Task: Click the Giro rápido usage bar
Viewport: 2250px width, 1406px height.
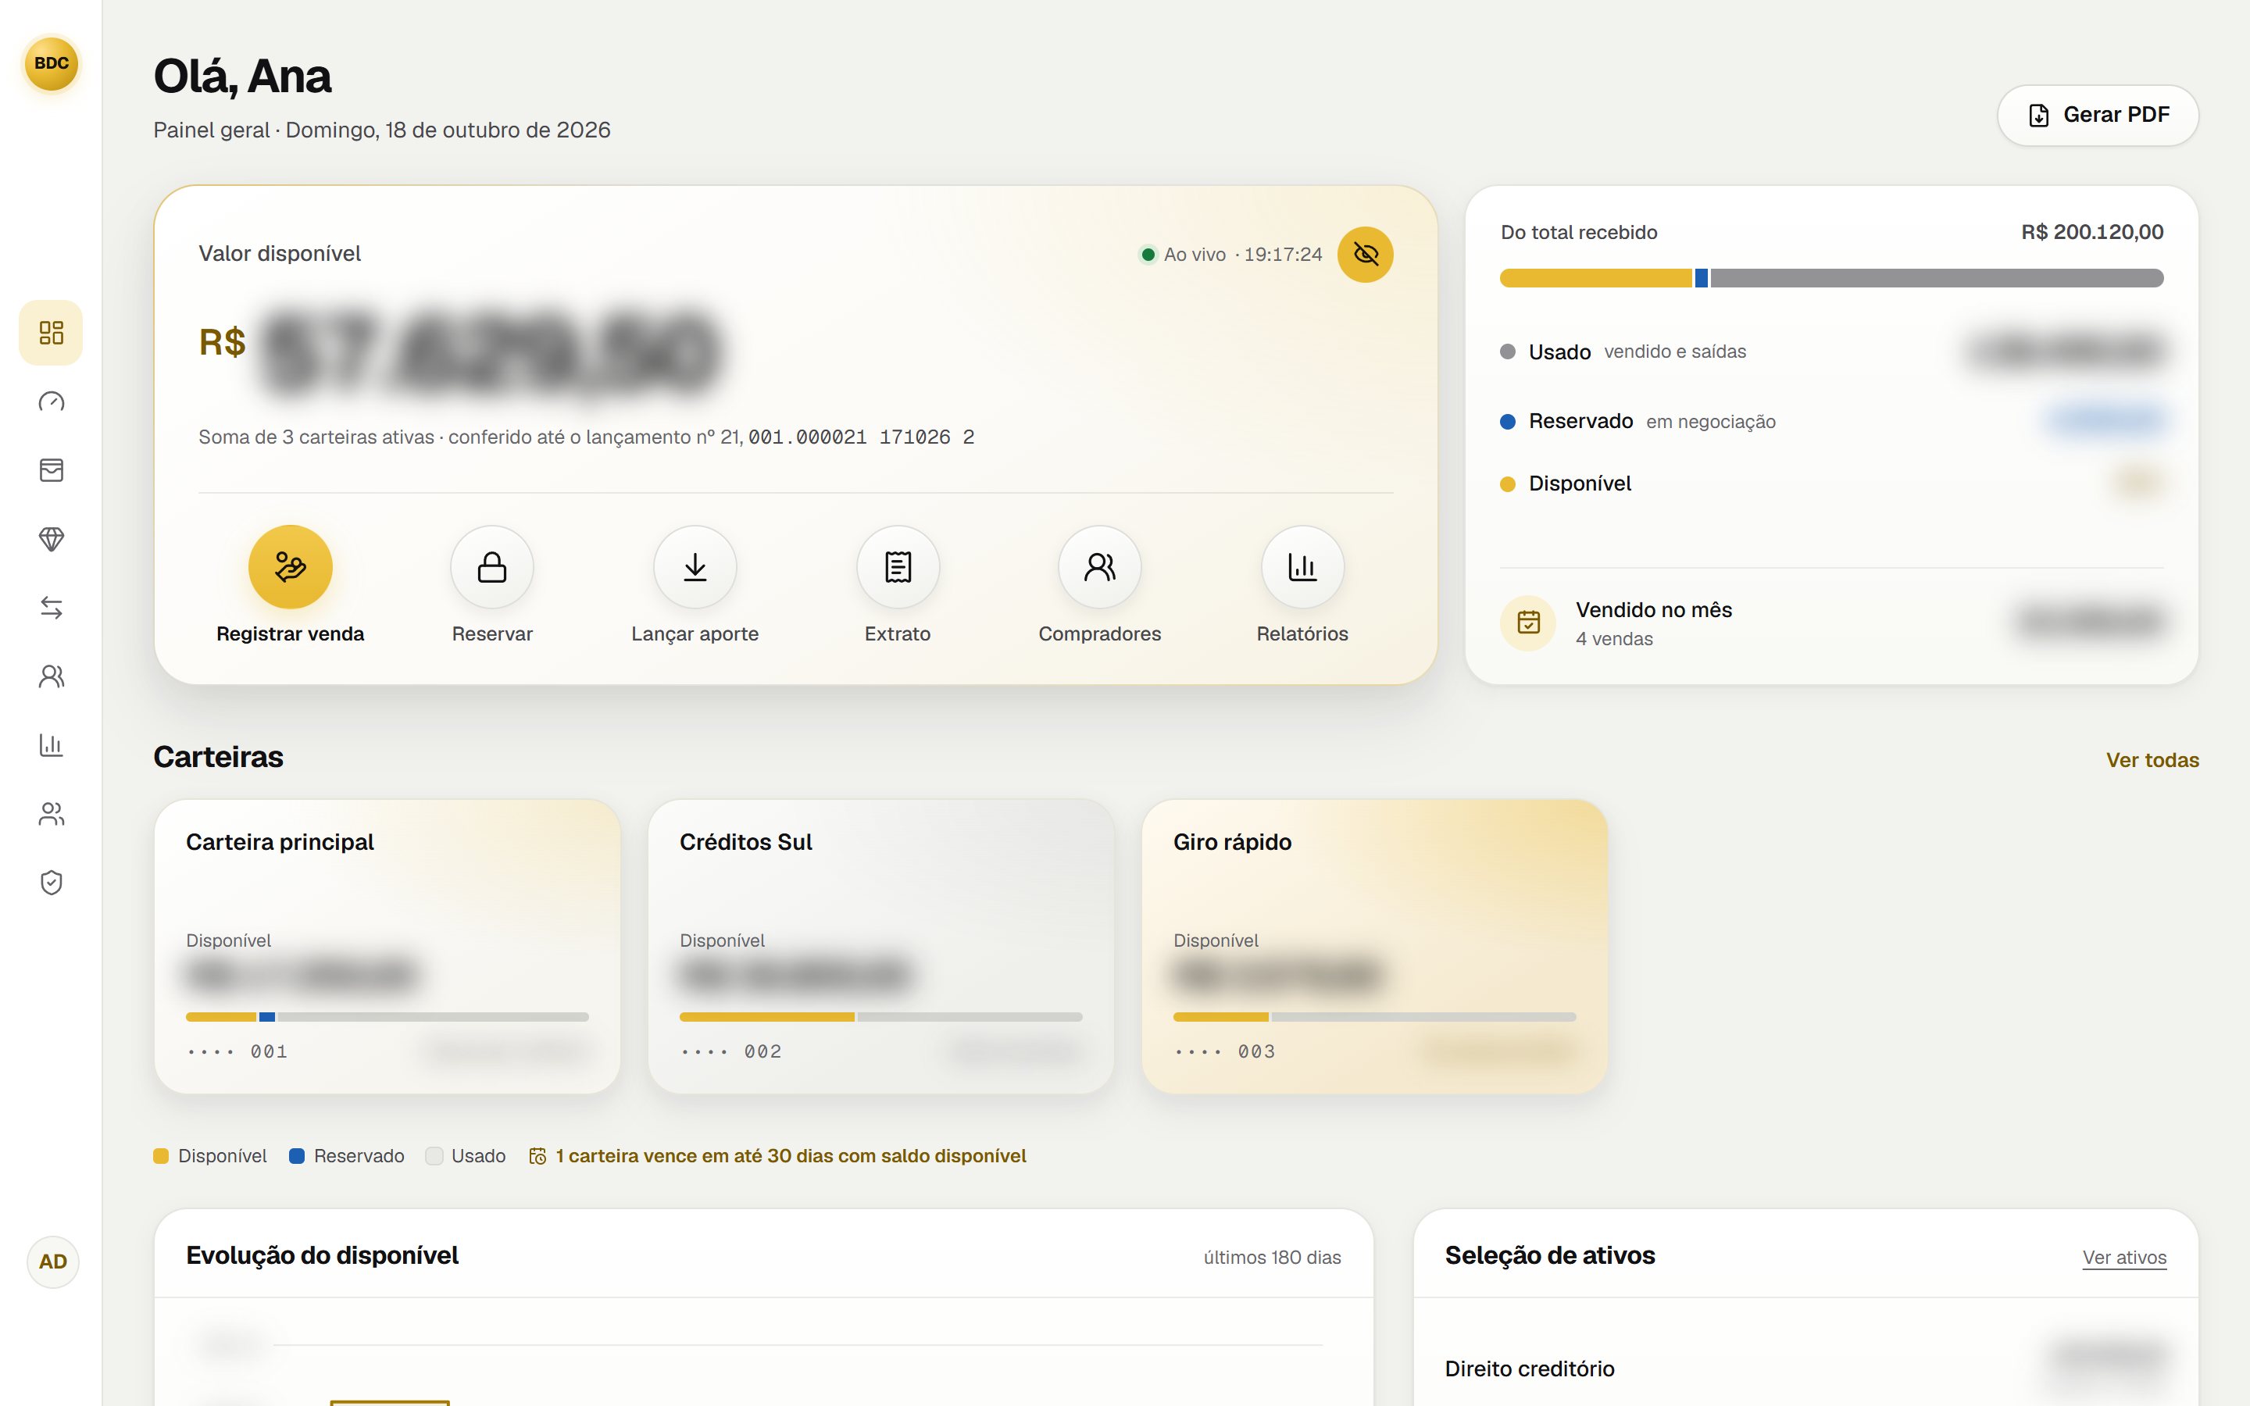Action: (1374, 1017)
